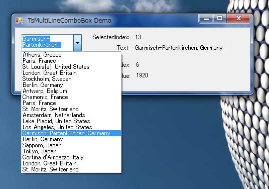Click the dropdown arrow of the combo box
The height and width of the screenshot is (189, 269).
77,43
